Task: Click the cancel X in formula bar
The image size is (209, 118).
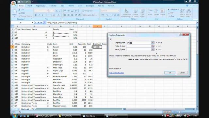Action: [x=38, y=23]
